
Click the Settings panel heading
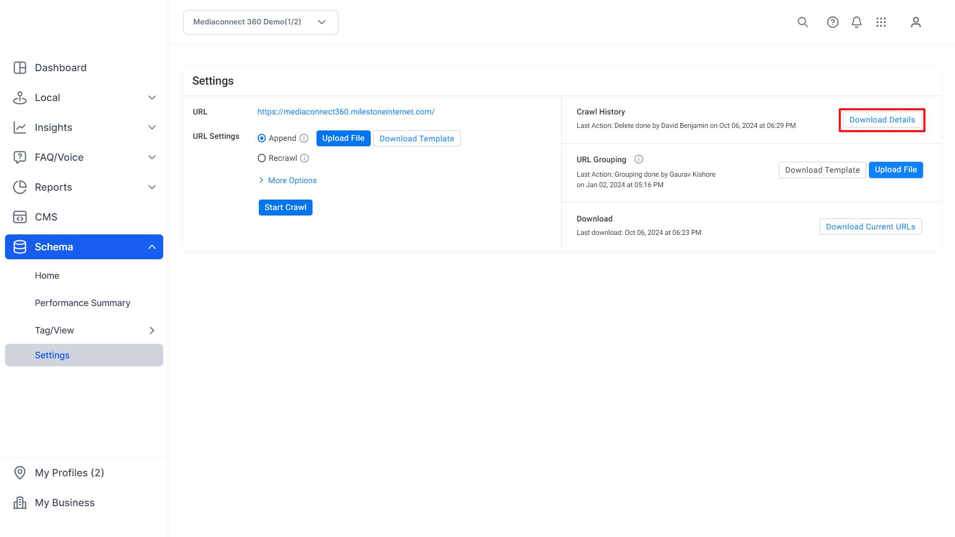213,81
